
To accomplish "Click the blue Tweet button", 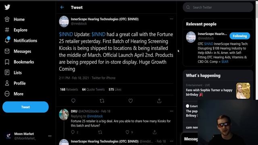I will [x=25, y=107].
